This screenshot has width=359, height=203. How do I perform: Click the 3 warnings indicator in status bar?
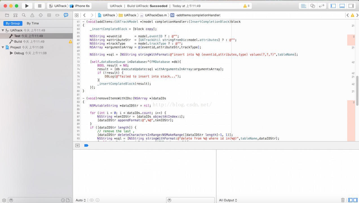[x=246, y=6]
